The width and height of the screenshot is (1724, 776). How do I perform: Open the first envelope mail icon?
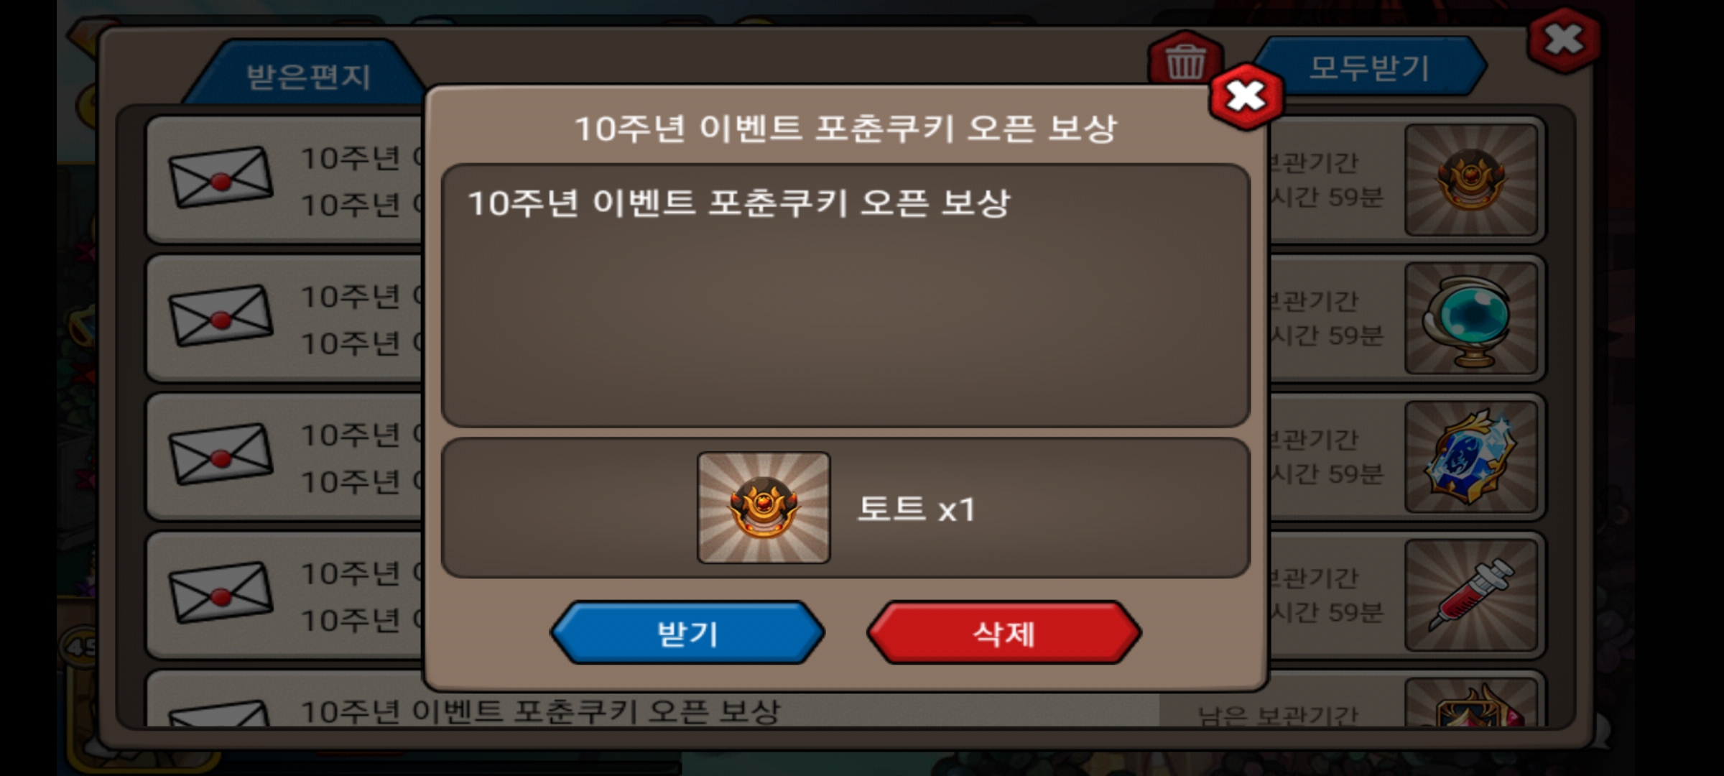coord(221,177)
